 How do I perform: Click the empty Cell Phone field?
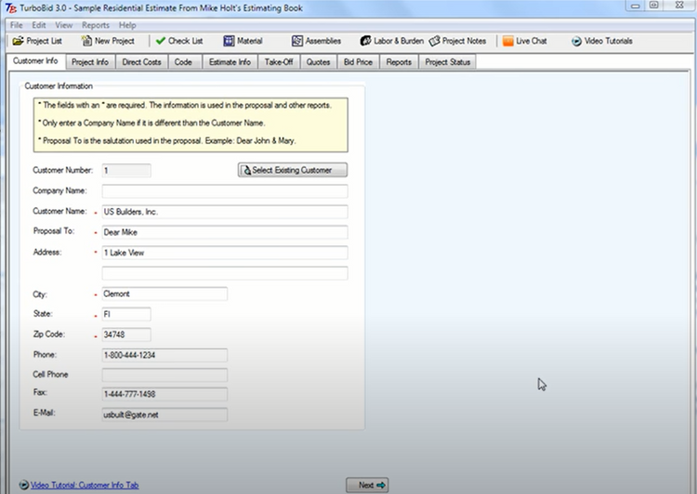[164, 374]
